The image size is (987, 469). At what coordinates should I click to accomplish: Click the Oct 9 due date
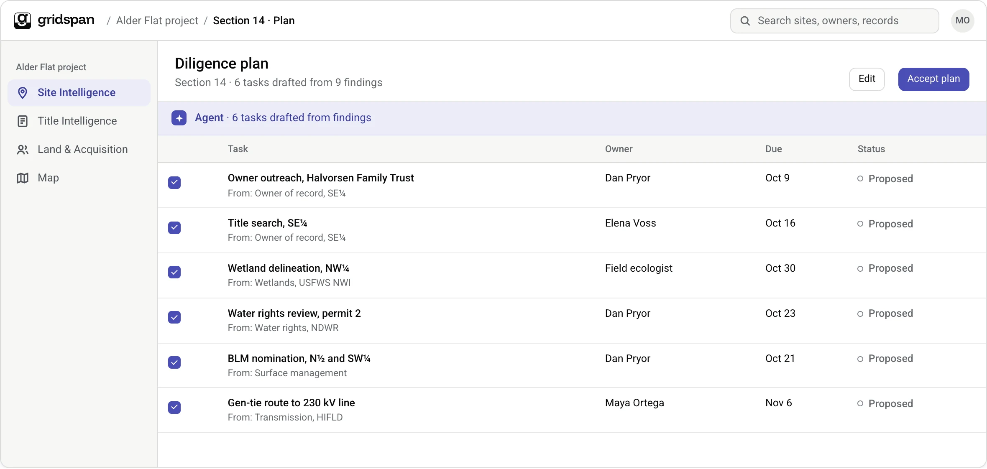coord(777,178)
